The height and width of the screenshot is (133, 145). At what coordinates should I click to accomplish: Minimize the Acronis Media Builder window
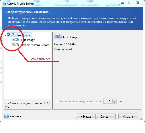[122, 3]
